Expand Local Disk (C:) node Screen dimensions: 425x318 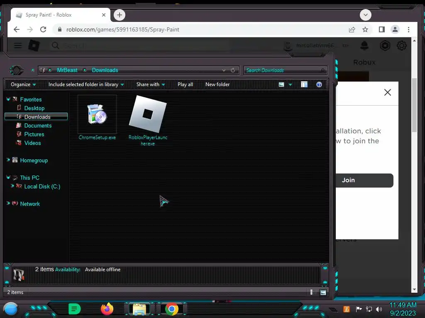[x=12, y=186]
